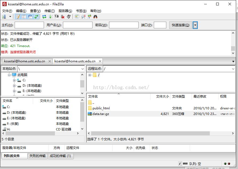238x169 pixels.
Task: Select the remote / folder in tree
Action: coord(99,75)
